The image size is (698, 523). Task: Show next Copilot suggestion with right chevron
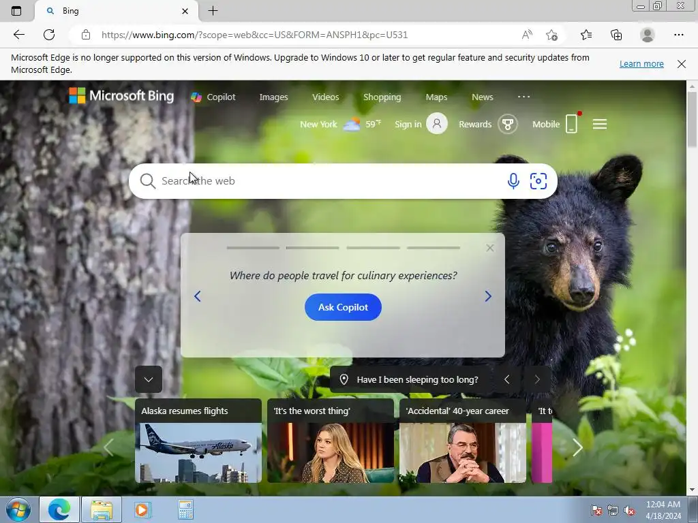[488, 296]
